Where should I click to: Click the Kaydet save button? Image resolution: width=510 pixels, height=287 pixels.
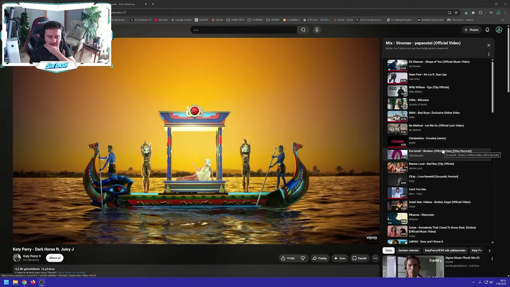click(359, 258)
